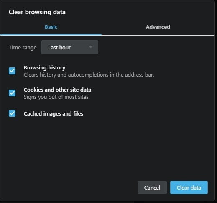
Task: Disable the Cached images and files checkbox
Action: coord(12,113)
